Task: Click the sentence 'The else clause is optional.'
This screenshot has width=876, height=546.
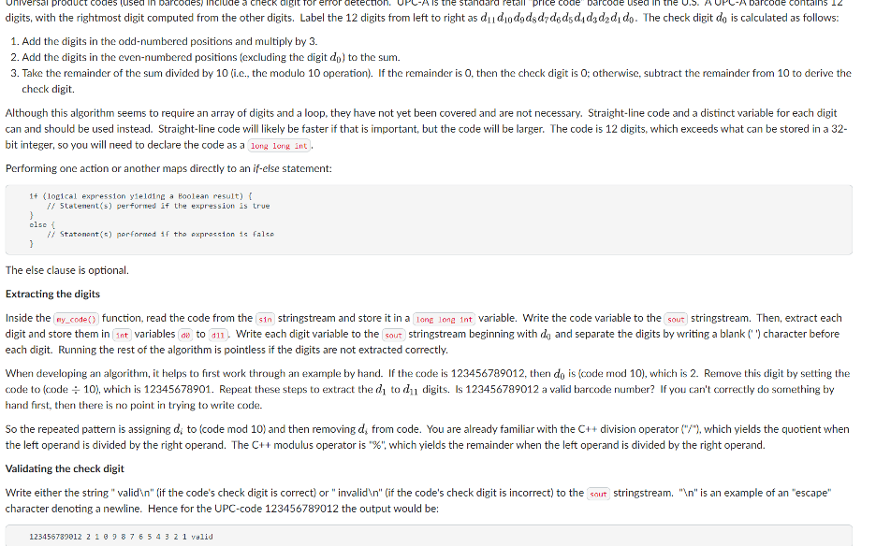Action: coord(67,270)
